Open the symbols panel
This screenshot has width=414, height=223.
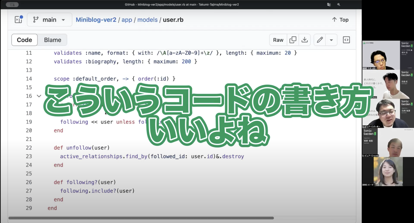click(x=346, y=40)
